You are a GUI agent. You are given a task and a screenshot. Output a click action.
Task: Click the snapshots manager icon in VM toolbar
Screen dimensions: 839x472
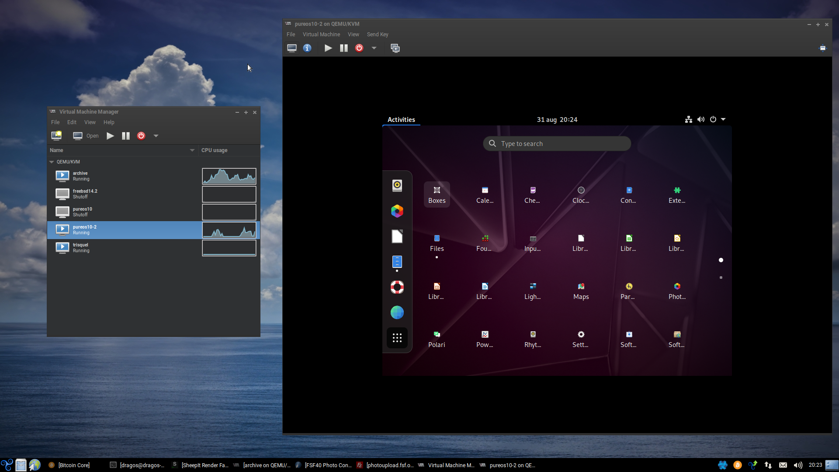click(395, 48)
